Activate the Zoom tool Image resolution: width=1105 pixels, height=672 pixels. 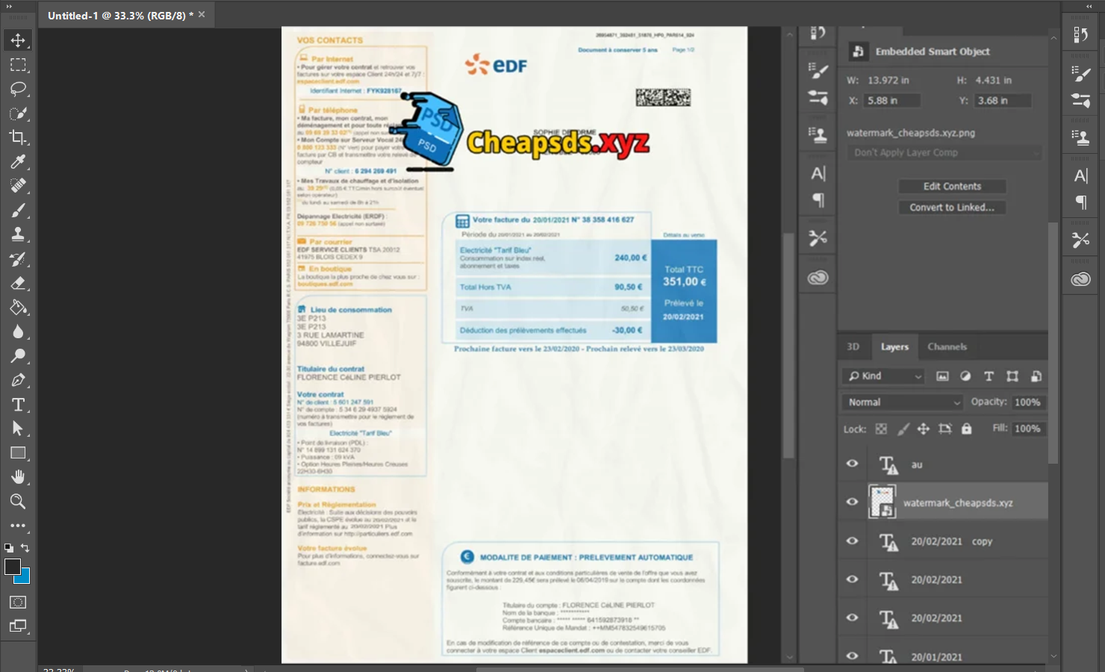[18, 502]
